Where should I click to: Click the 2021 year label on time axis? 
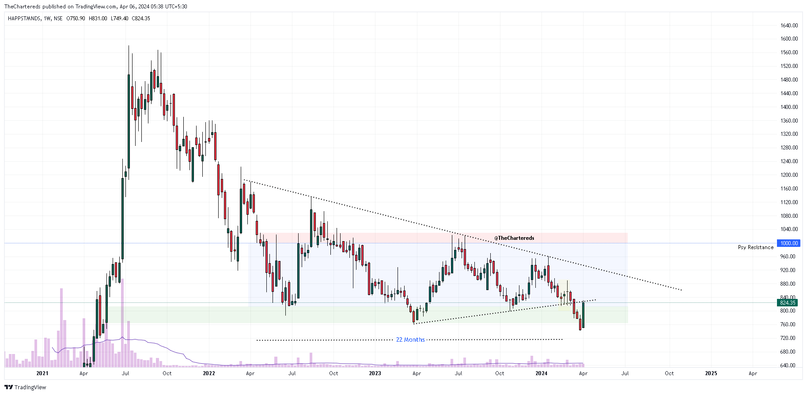tap(42, 373)
